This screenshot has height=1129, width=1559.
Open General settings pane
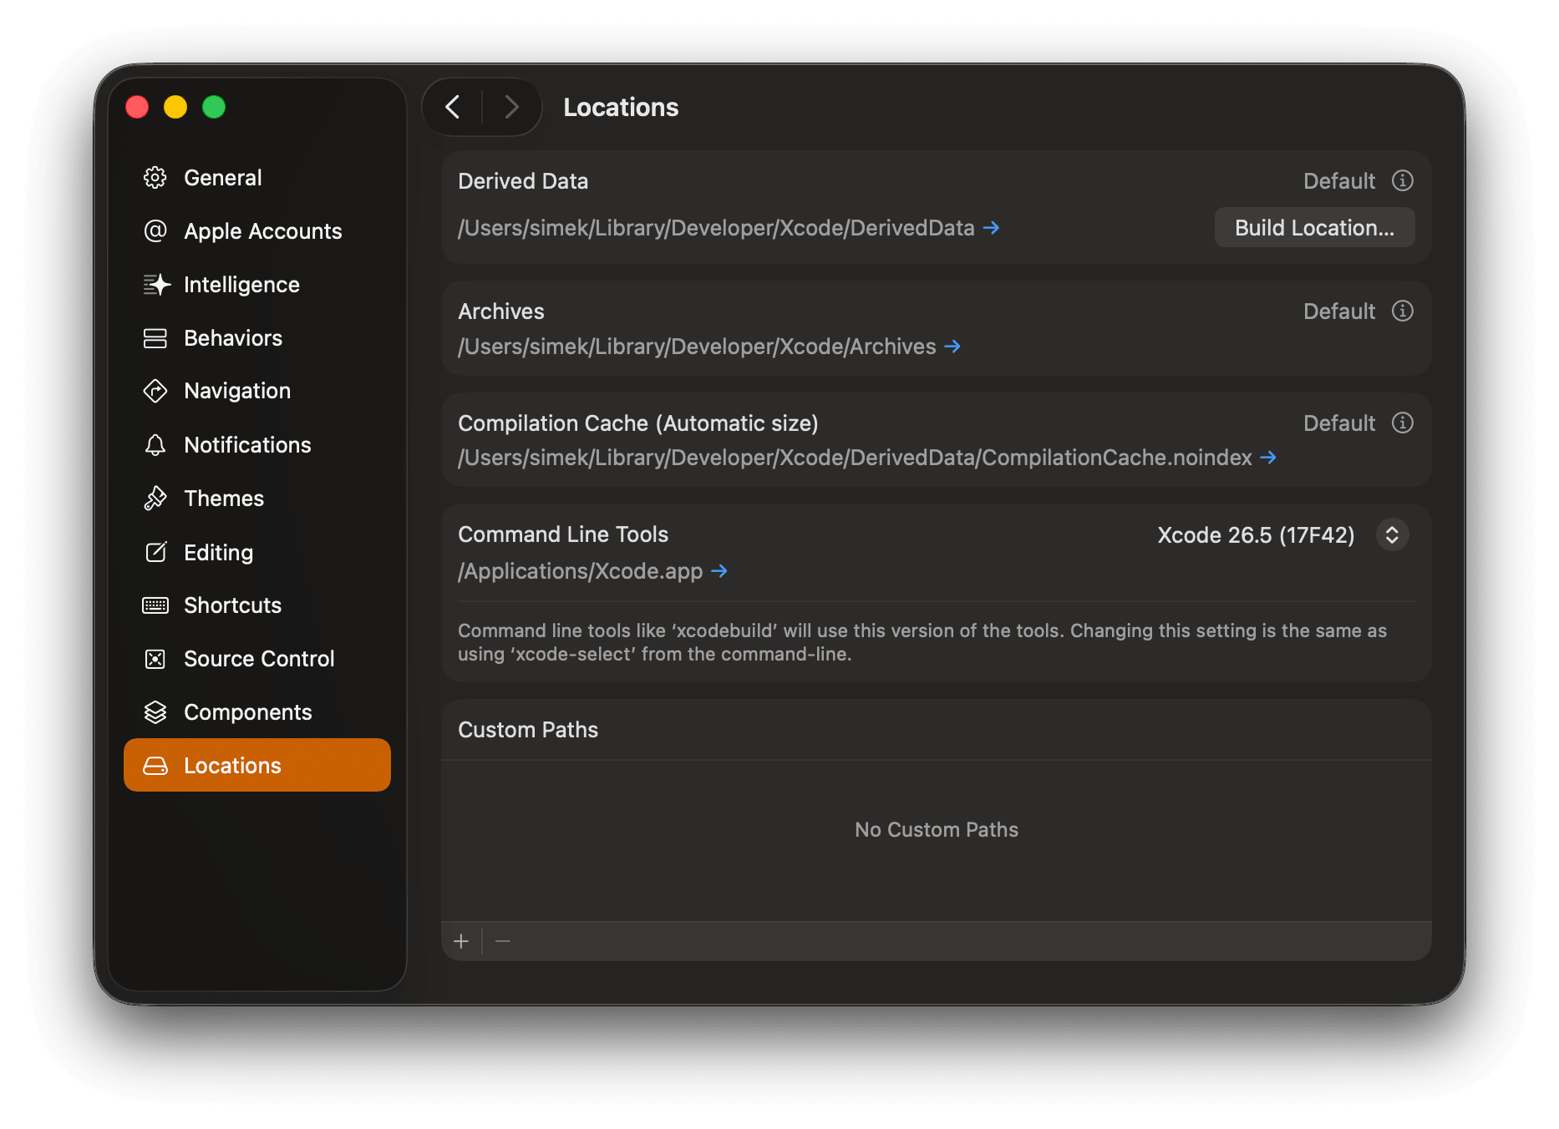tap(257, 178)
